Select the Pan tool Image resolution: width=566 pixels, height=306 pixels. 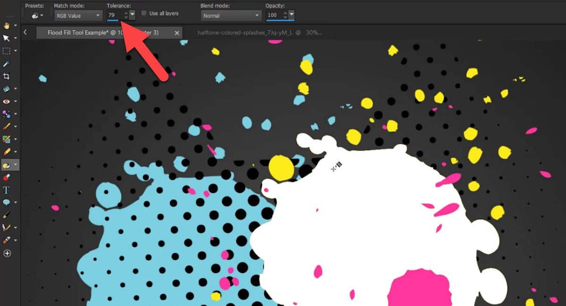tap(7, 25)
